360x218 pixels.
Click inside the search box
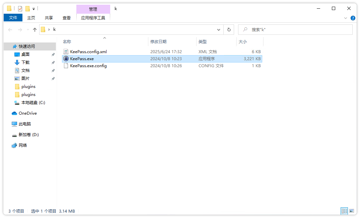(295, 29)
